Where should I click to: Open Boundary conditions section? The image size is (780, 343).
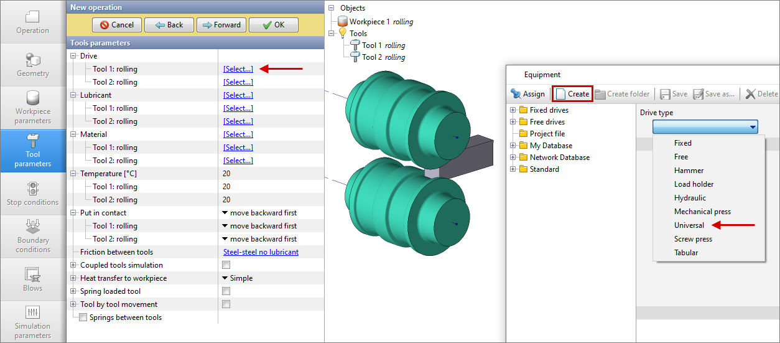tap(32, 236)
